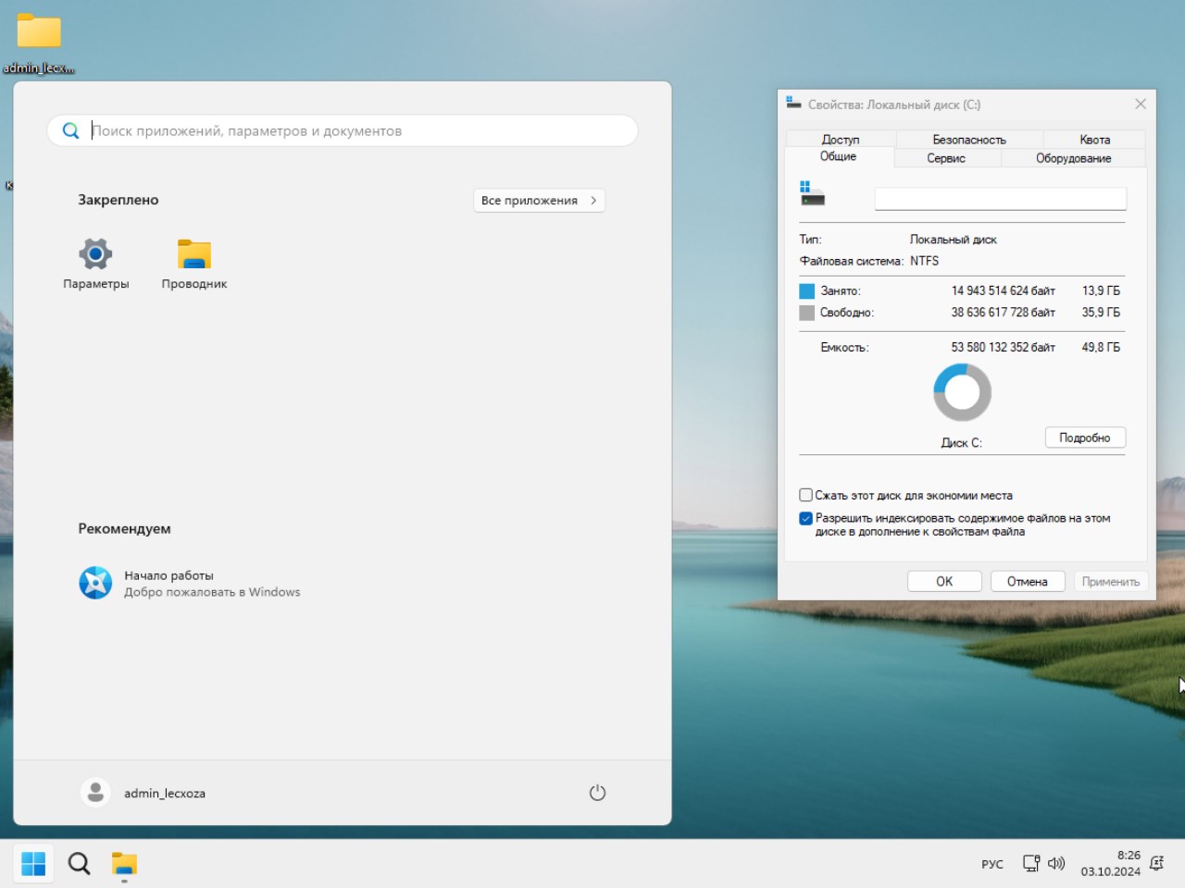Click the power icon in the Start menu
Viewport: 1185px width, 888px height.
click(x=597, y=792)
